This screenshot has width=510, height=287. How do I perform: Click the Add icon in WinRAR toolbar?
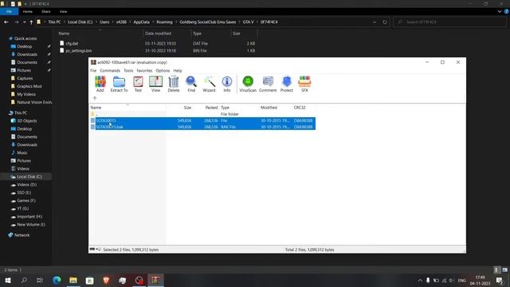click(x=100, y=84)
